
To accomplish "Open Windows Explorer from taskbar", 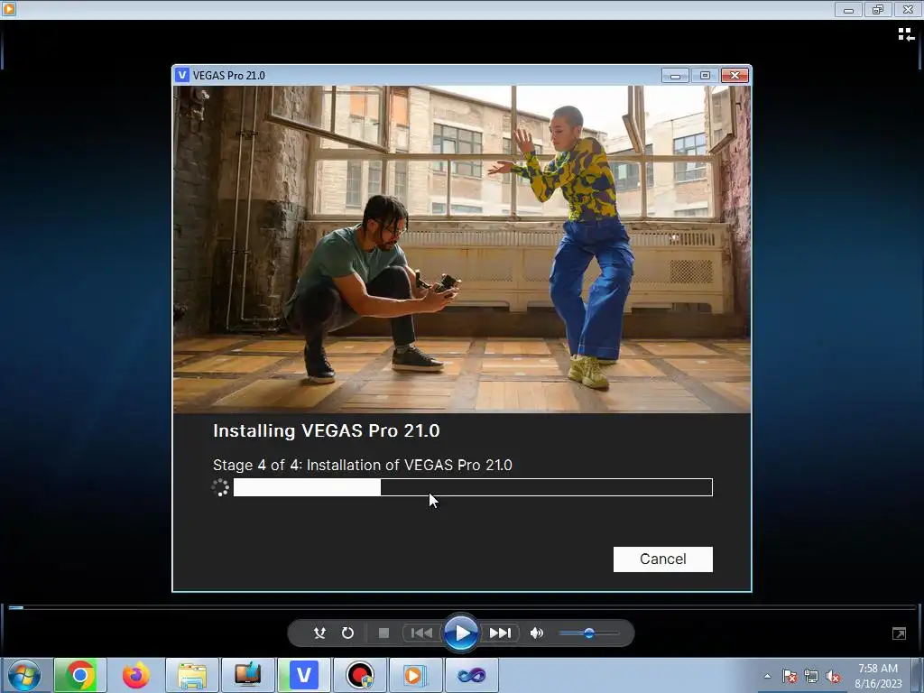I will coord(192,675).
